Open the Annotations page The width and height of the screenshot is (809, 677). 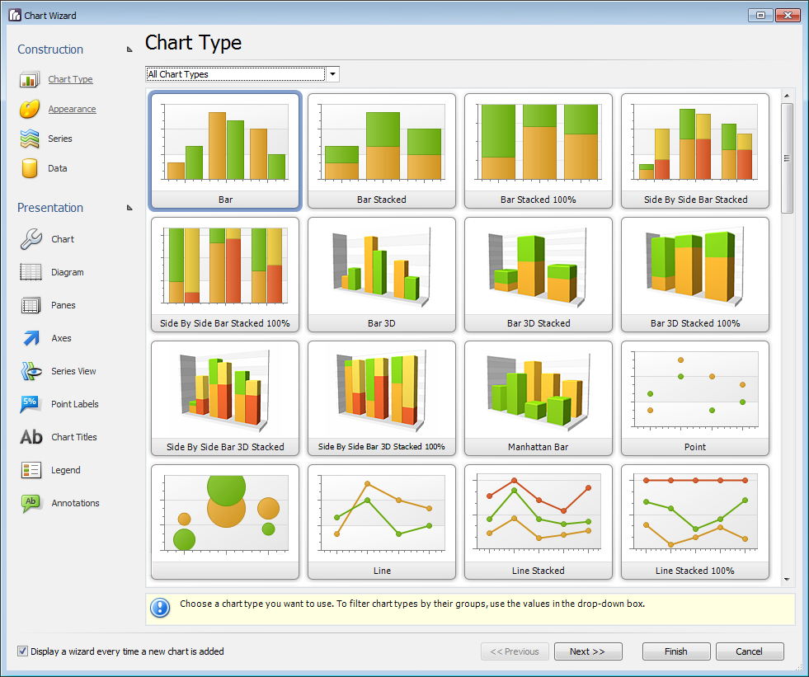(x=75, y=503)
